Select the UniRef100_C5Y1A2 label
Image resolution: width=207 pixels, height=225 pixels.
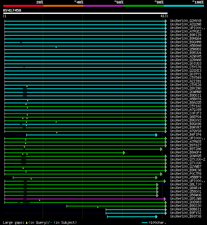(x=186, y=106)
